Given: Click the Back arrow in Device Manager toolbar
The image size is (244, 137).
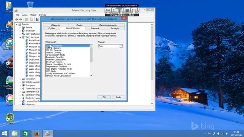Looking at the screenshot, I should click(17, 19).
